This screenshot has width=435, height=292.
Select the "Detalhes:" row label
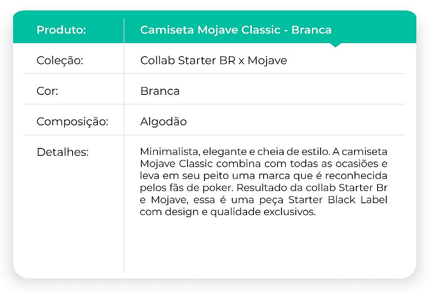coord(63,152)
